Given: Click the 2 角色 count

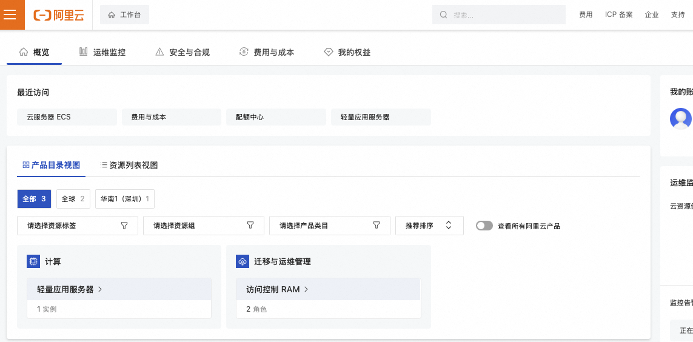Looking at the screenshot, I should coord(257,309).
